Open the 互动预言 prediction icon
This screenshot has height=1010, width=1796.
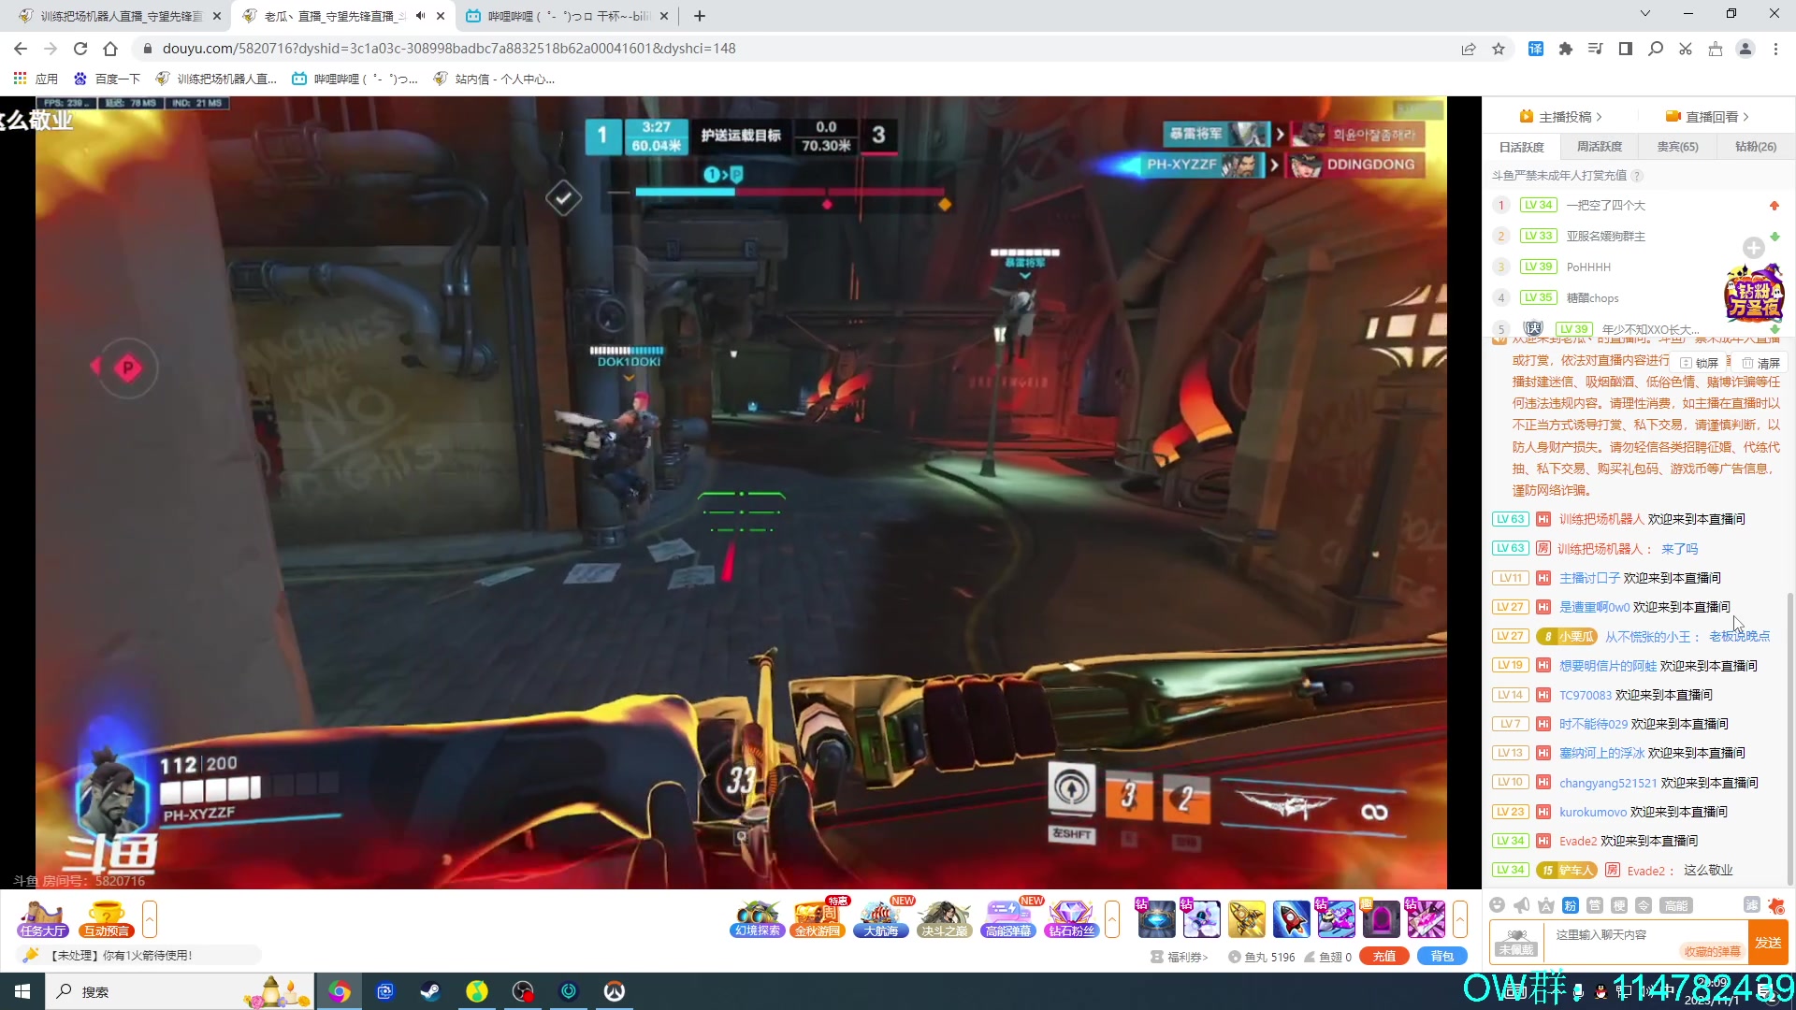(107, 918)
